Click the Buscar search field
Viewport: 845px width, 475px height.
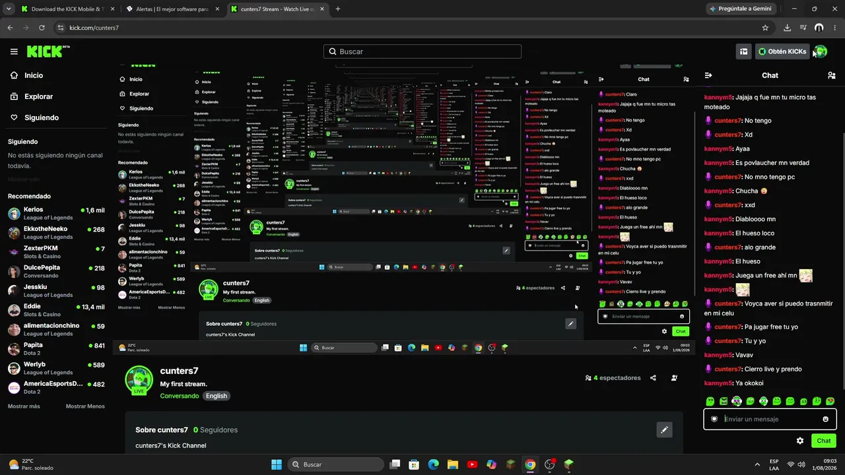coord(422,51)
